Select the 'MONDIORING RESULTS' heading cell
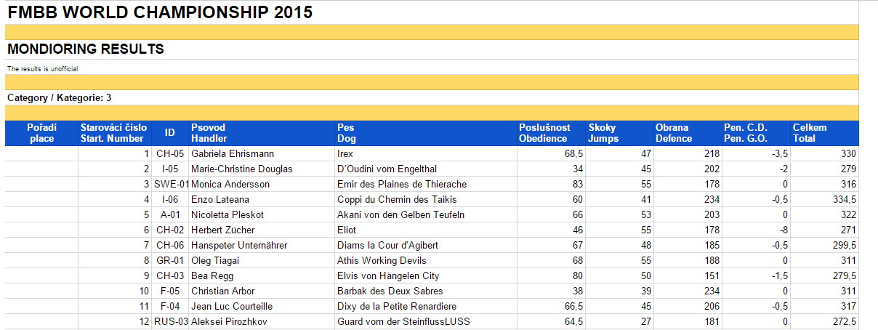The height and width of the screenshot is (330, 878). (86, 49)
